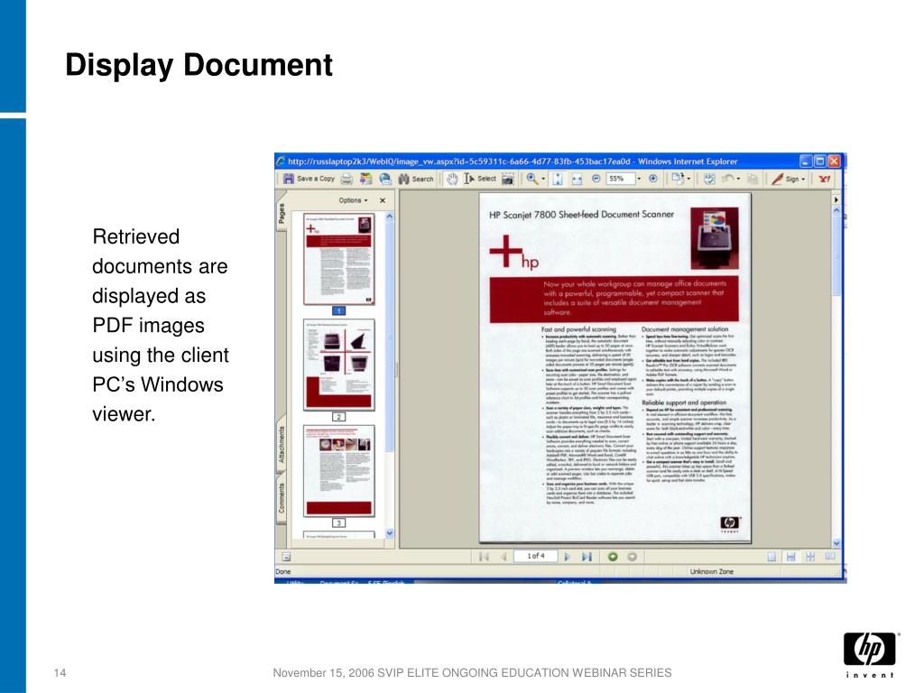Select Single Page layout icon

(772, 556)
